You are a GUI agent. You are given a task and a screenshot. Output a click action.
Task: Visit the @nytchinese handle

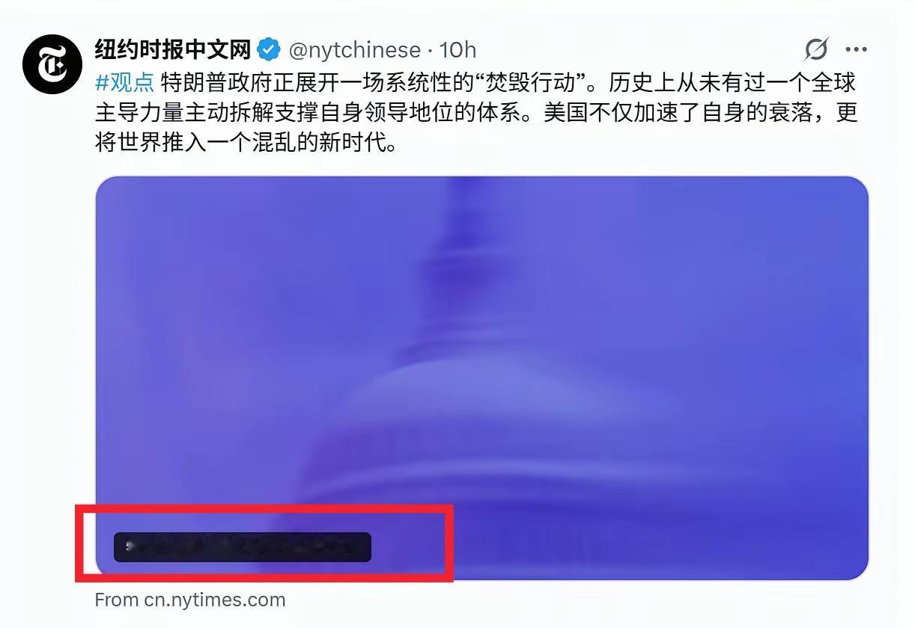354,50
